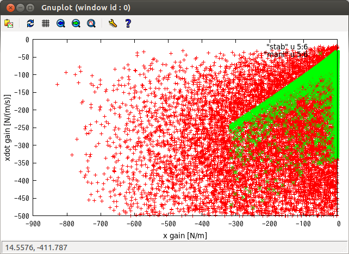Click the "manif" u 5:6 legend entry

pyautogui.click(x=287, y=54)
